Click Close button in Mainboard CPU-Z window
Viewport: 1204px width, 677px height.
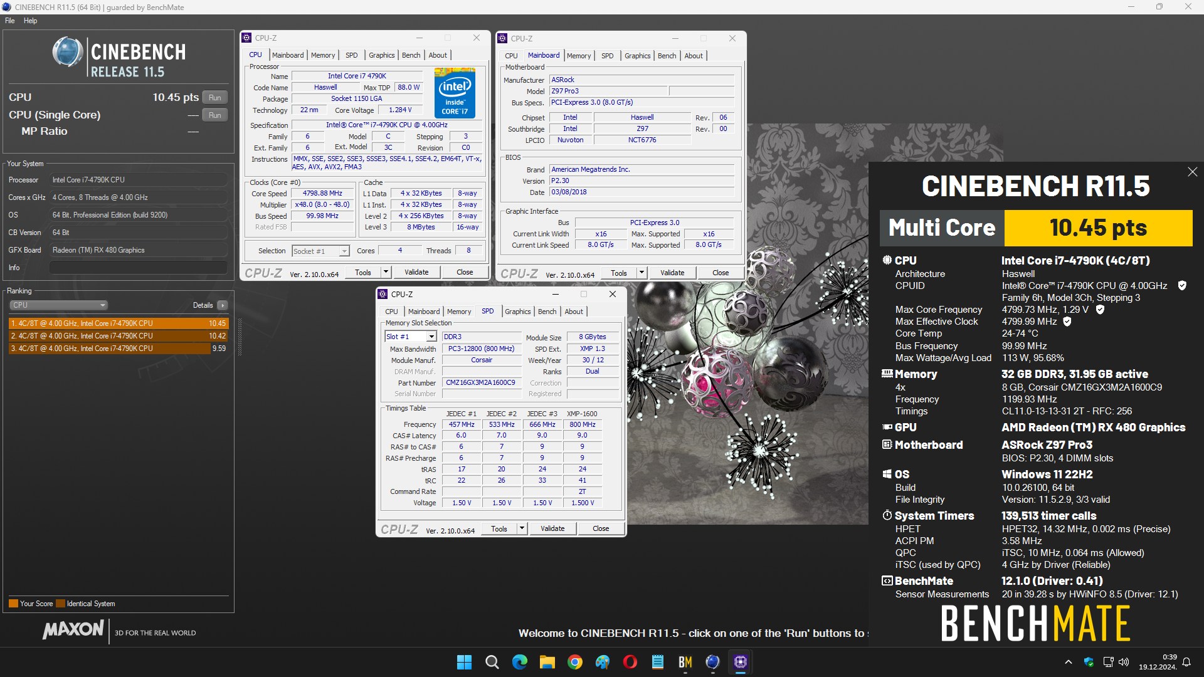(x=721, y=273)
